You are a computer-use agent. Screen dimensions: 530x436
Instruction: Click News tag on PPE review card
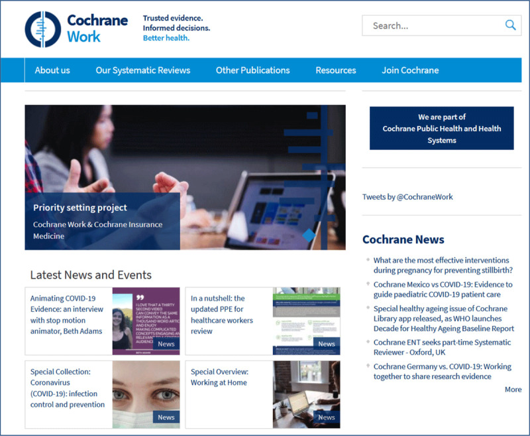coord(327,344)
